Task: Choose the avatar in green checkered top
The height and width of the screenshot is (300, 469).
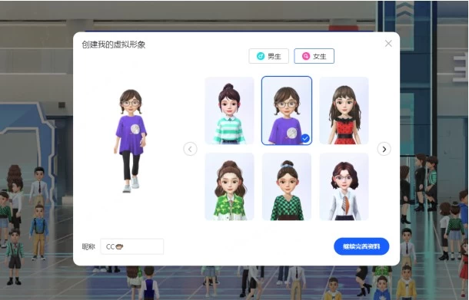Action: click(287, 187)
